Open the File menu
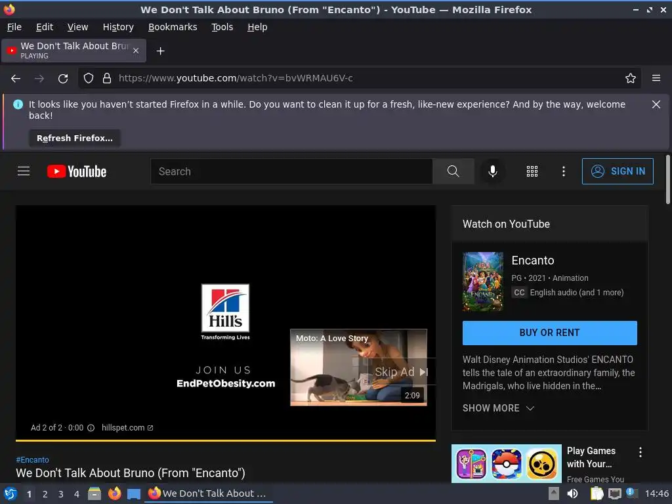The image size is (672, 504). 14,27
